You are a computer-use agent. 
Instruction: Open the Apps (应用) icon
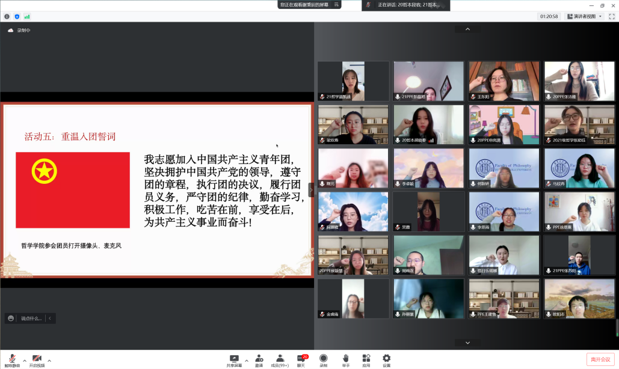[366, 359]
